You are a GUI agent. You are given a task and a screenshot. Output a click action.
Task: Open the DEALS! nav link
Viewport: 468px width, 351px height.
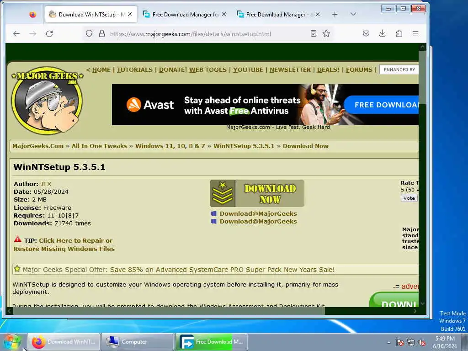tap(328, 70)
